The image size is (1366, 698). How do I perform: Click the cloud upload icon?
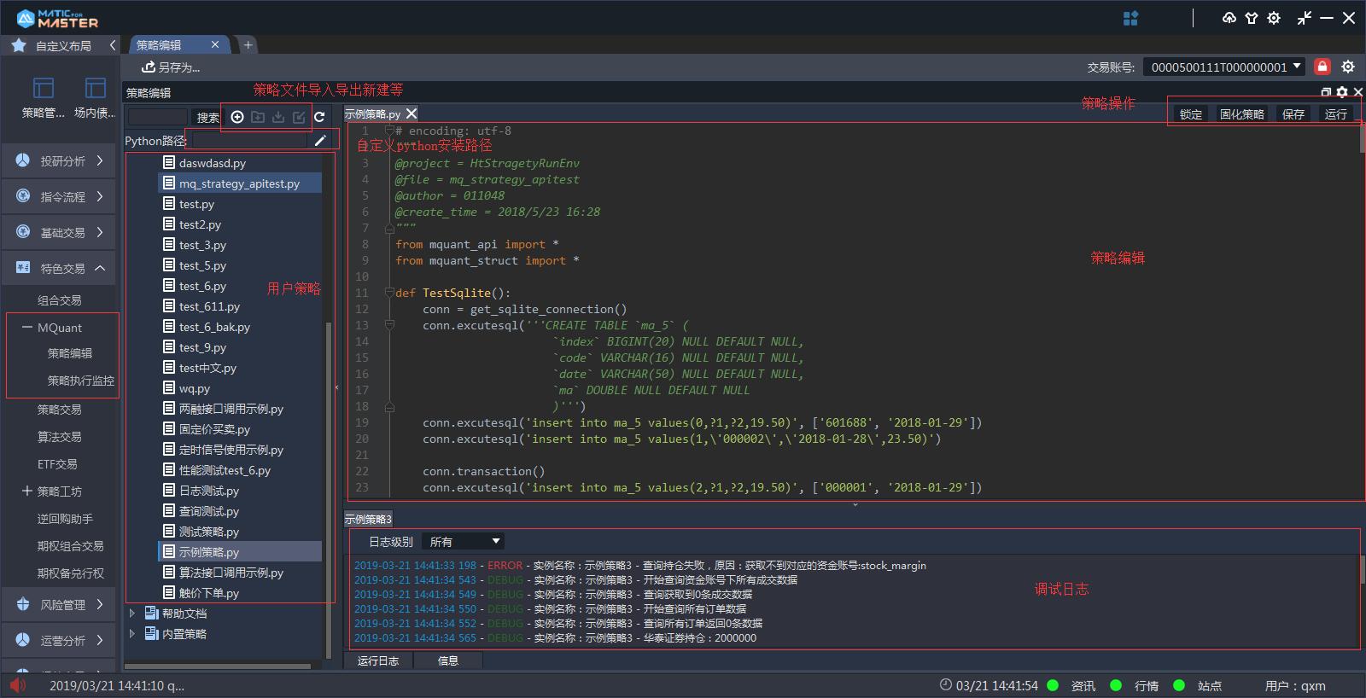tap(1229, 18)
